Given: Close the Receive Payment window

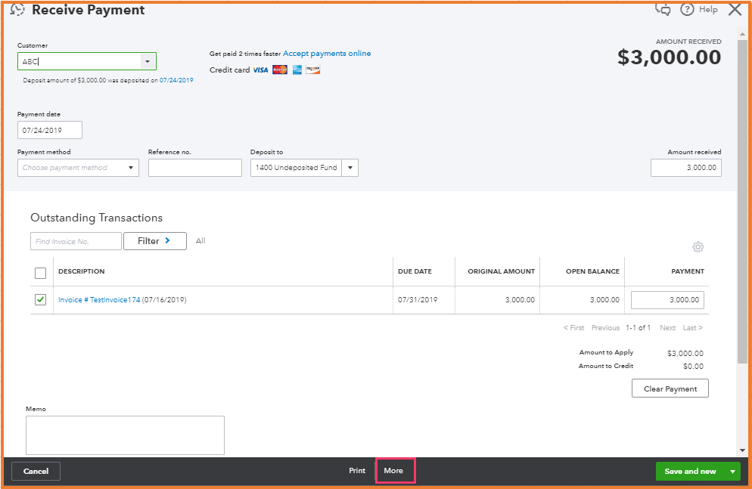Looking at the screenshot, I should point(735,9).
